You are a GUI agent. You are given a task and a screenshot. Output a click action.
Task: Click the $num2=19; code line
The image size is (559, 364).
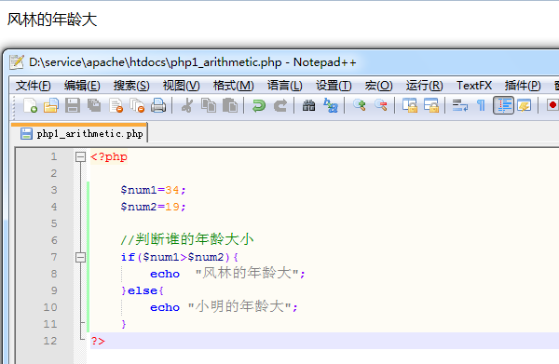[154, 207]
